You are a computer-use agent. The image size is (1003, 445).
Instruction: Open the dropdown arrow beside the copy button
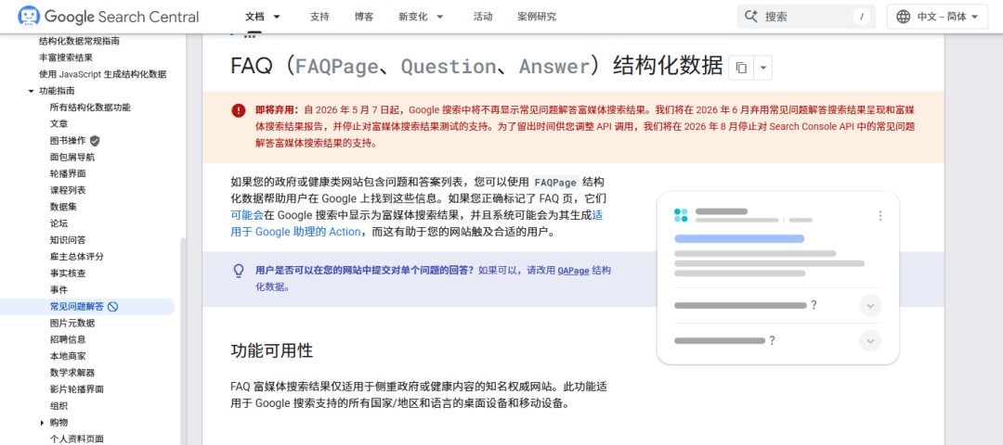[x=763, y=68]
